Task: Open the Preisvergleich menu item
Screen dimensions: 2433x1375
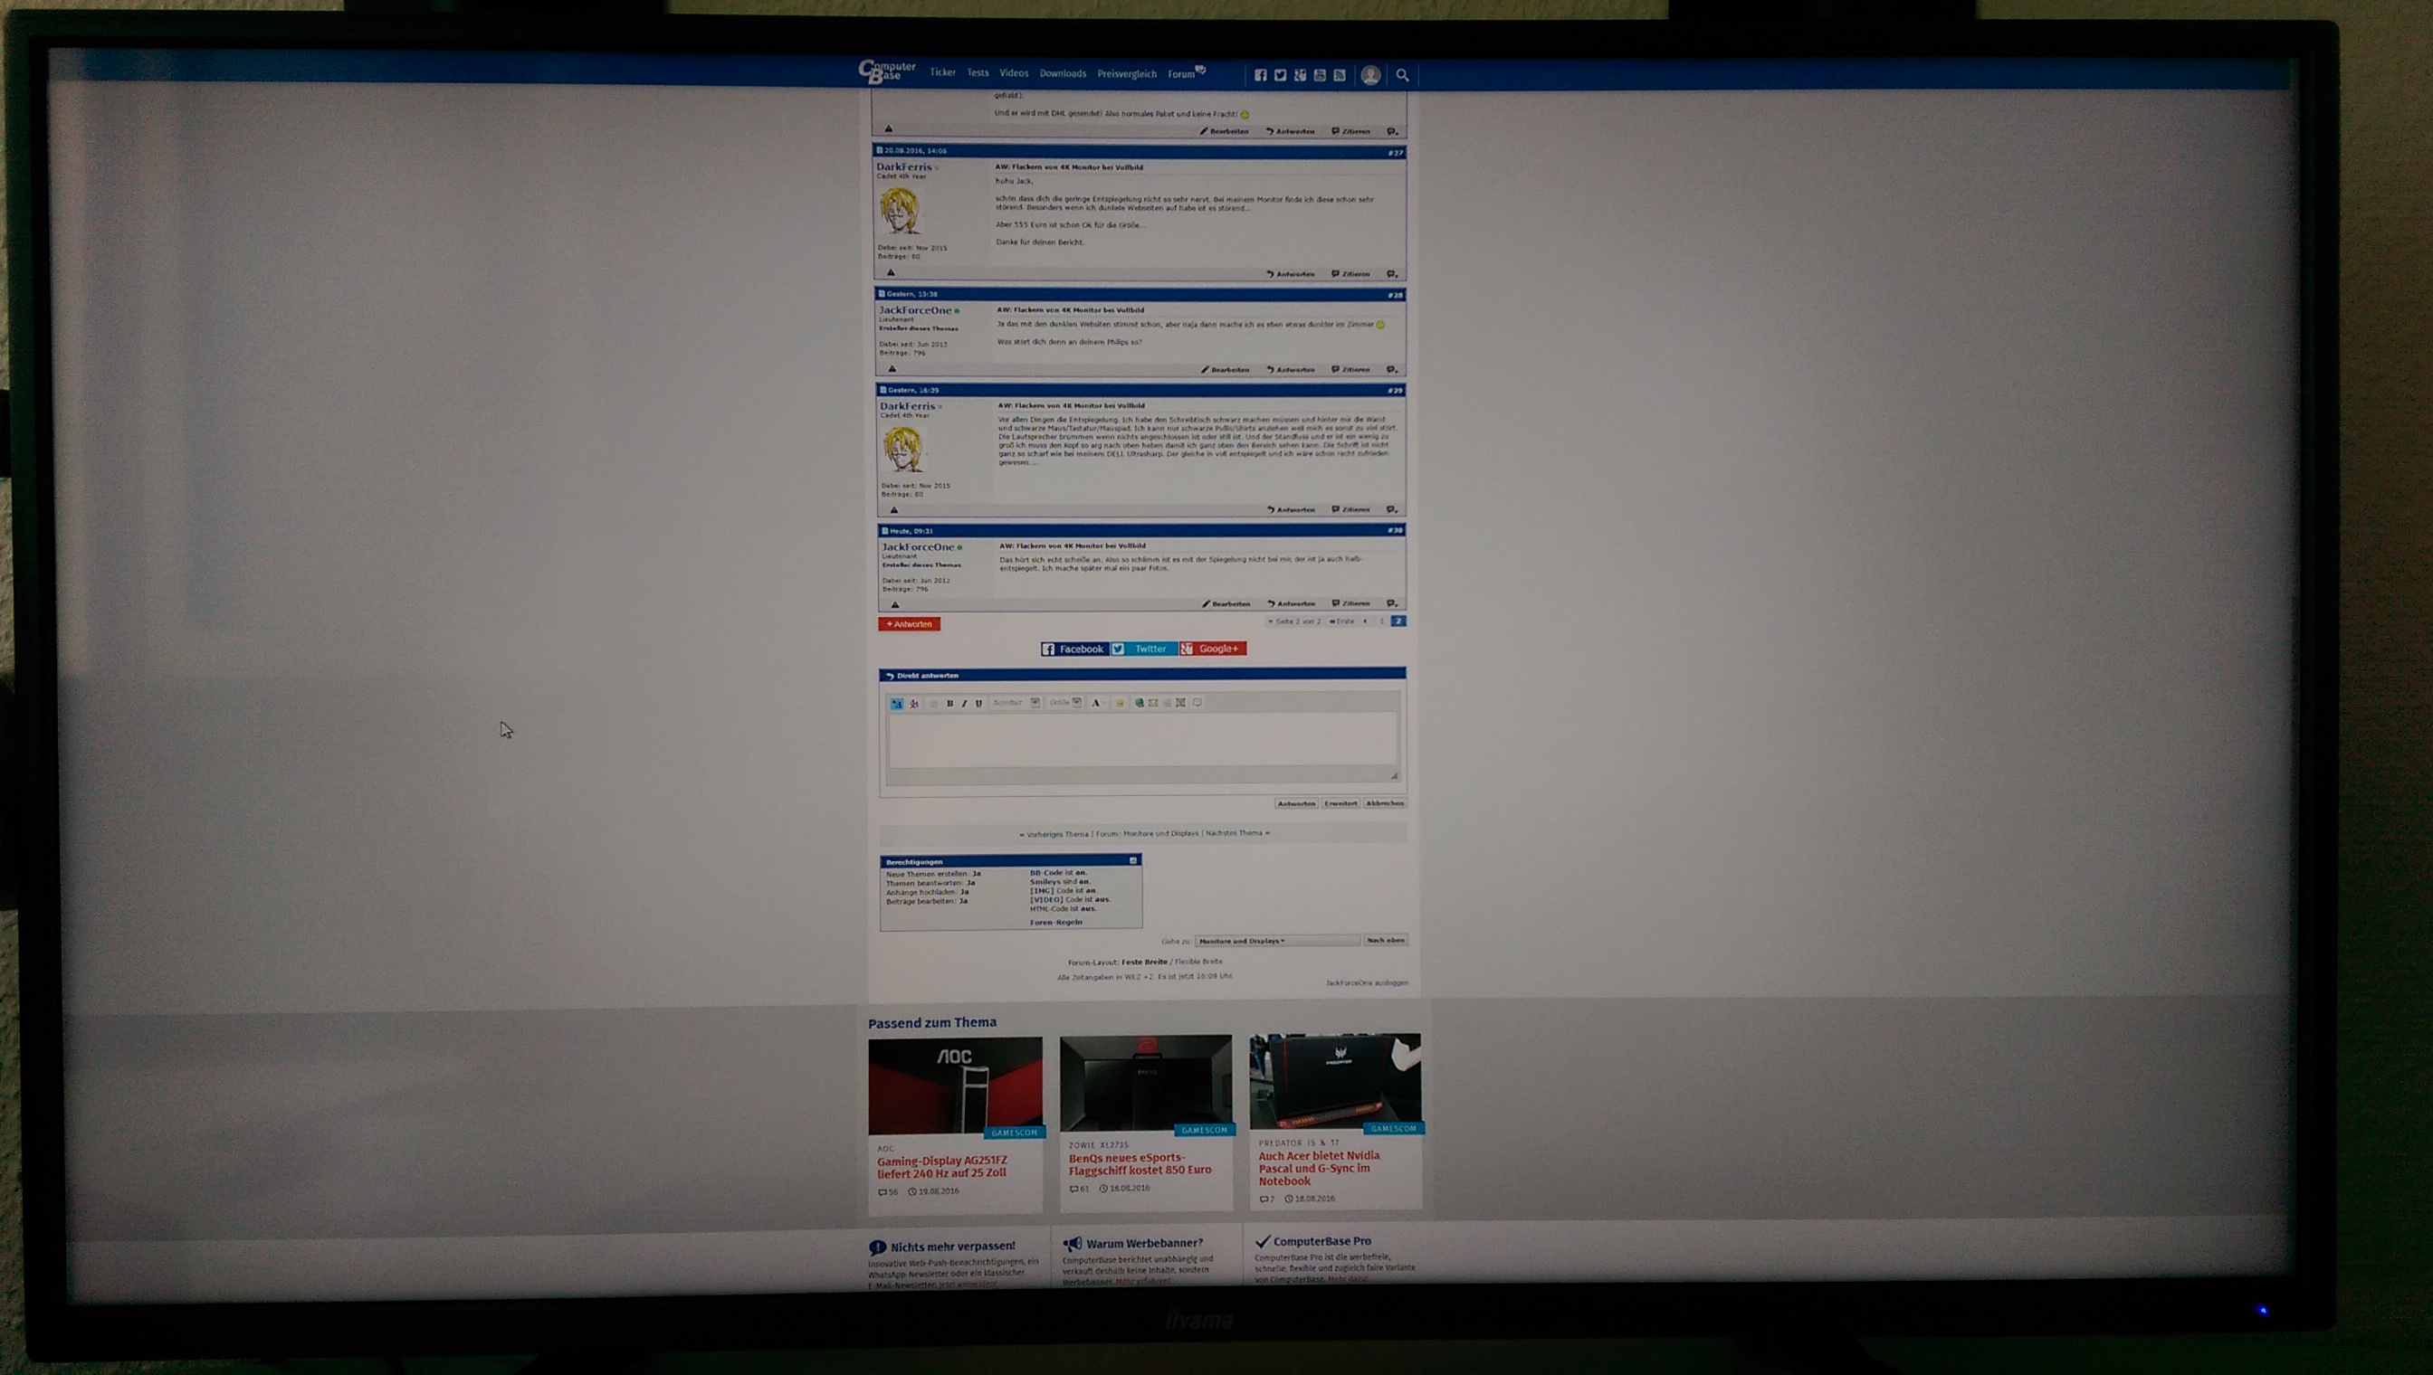Action: [x=1126, y=73]
